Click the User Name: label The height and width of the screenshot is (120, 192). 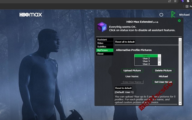coord(132,76)
